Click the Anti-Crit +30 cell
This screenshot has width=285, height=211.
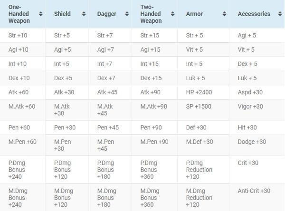(257, 197)
